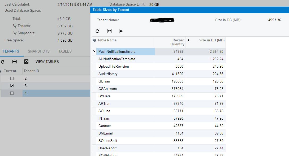Fit tenant list columns to screen width

(15, 61)
